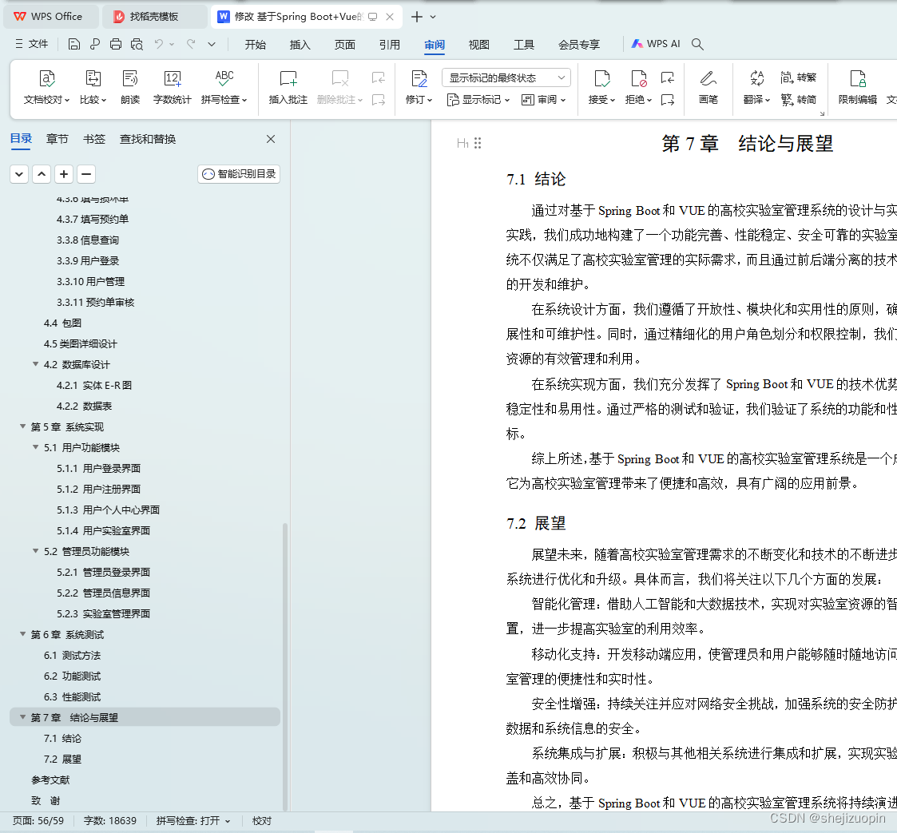
Task: Open the 文件 menu
Action: pos(31,44)
